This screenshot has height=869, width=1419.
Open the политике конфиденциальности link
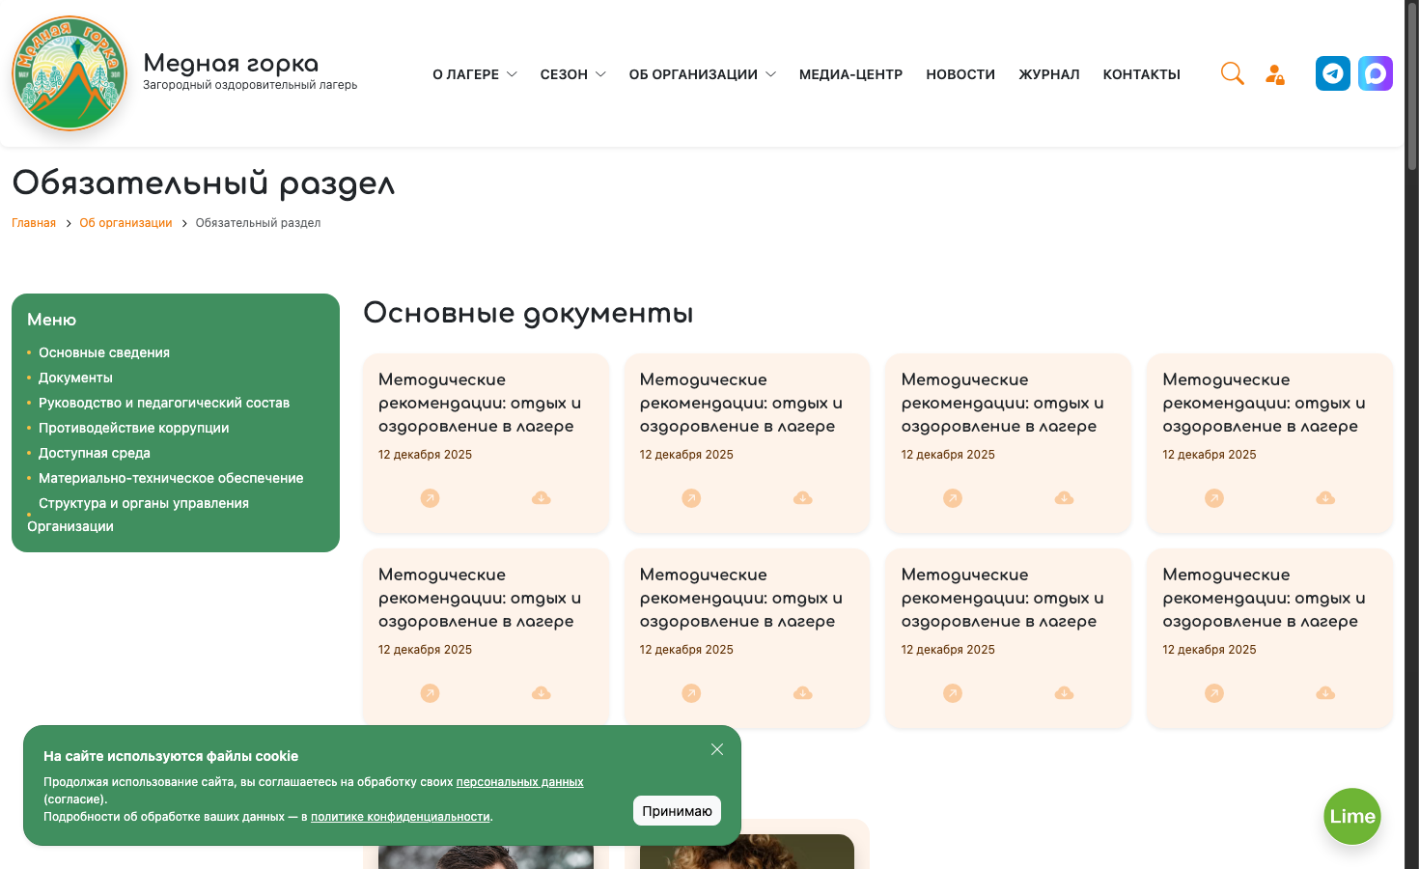point(401,817)
